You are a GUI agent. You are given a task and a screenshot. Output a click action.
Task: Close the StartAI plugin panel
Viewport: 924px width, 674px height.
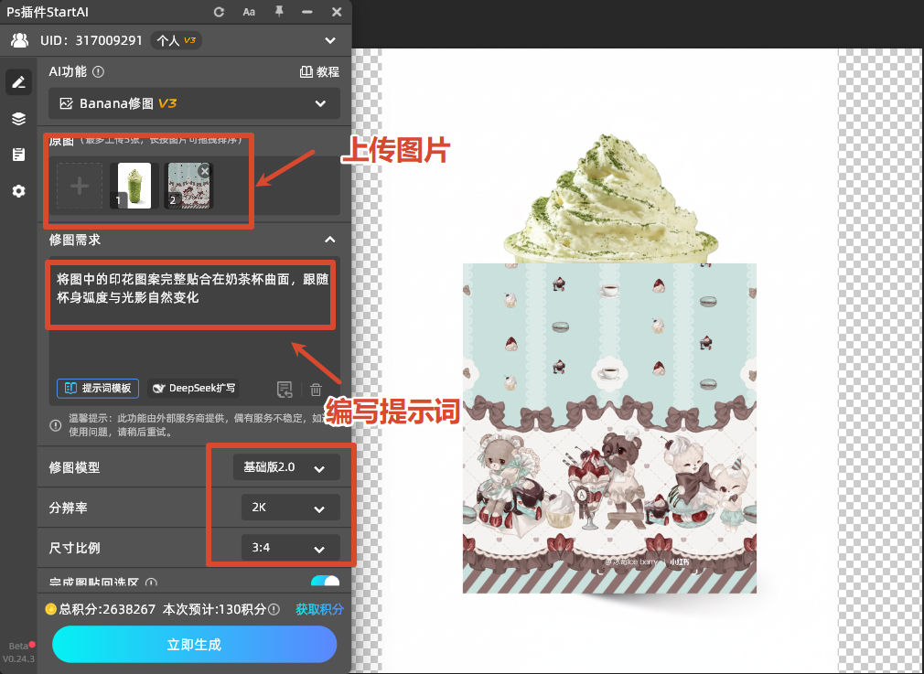pos(337,12)
